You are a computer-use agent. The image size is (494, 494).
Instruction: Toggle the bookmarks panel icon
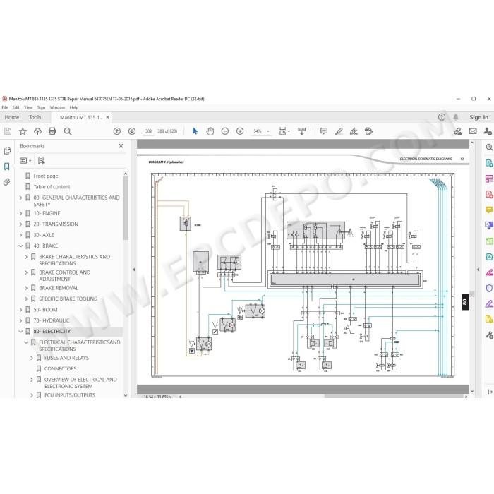[6, 167]
